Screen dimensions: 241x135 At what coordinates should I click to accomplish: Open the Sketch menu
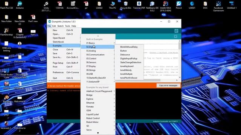pos(60,26)
